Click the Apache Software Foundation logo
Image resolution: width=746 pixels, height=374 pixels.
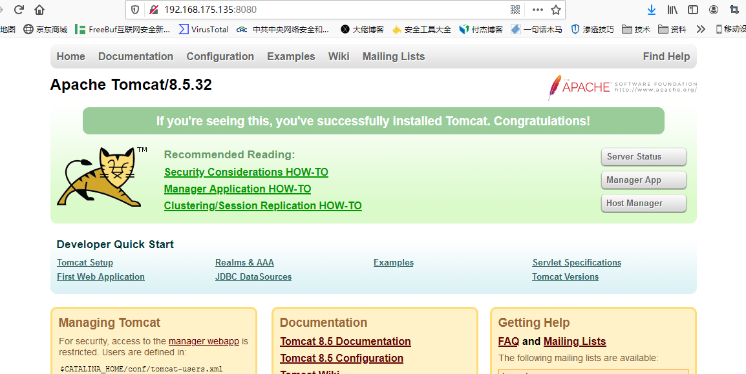point(623,87)
